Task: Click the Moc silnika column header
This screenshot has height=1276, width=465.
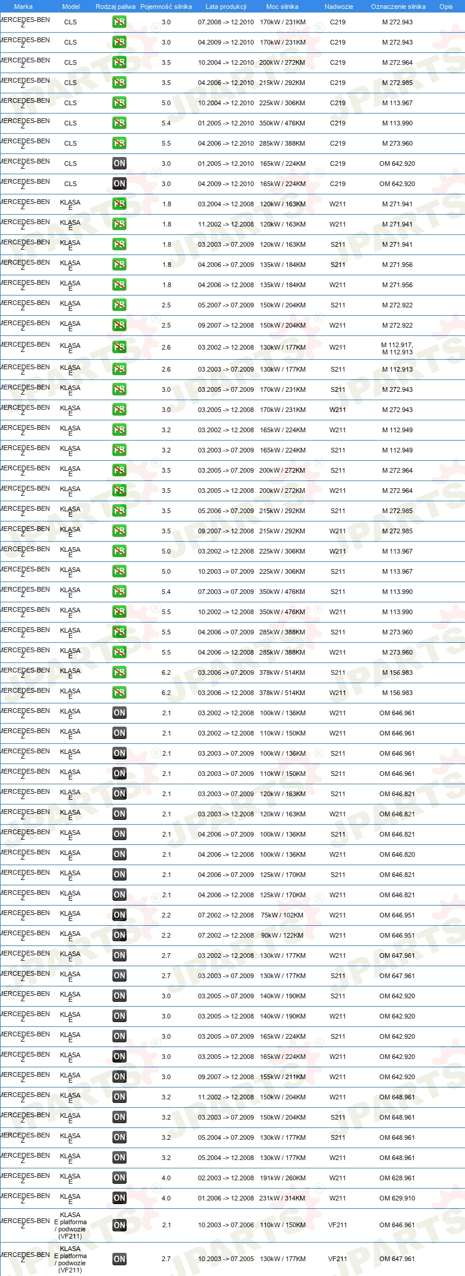Action: tap(282, 7)
